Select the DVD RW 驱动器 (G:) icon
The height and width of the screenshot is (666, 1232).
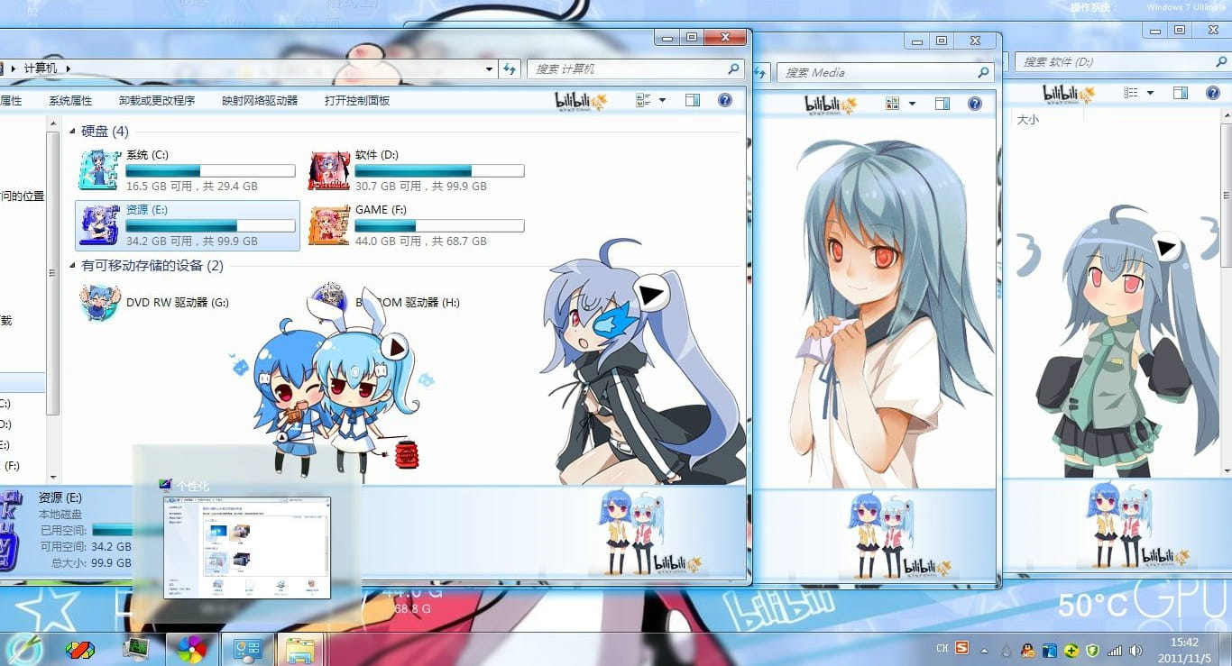(x=98, y=303)
